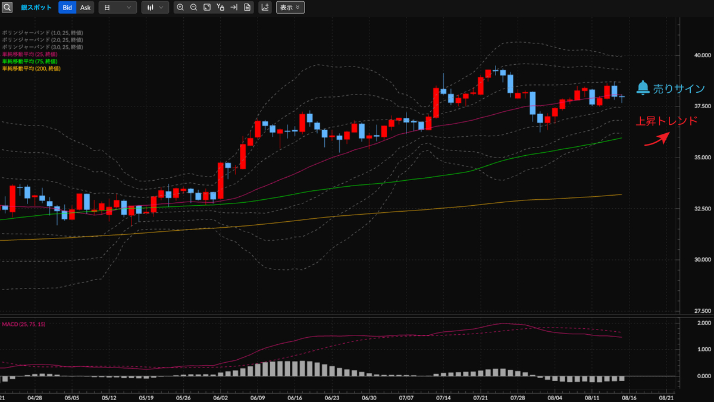Select 単純移動平均 (200, 終値) legend

[x=31, y=68]
